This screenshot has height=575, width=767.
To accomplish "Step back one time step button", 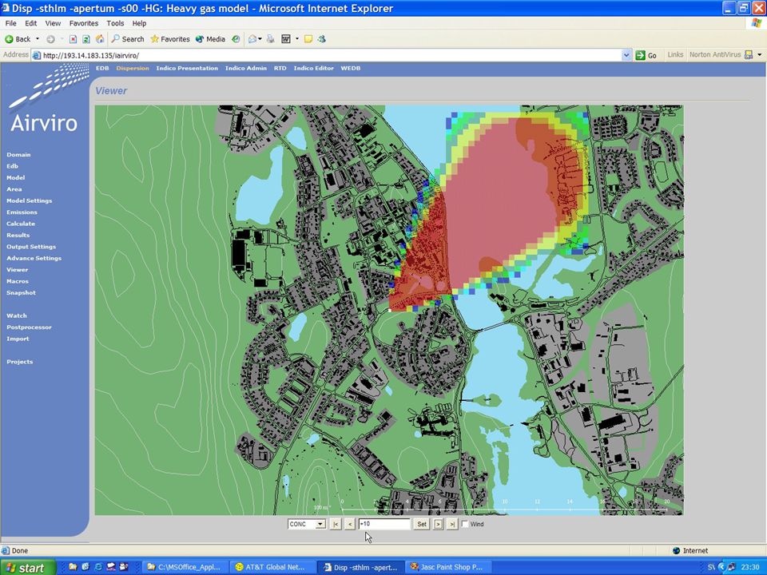I will pos(350,524).
